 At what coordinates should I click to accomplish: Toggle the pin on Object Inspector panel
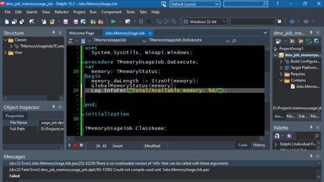tap(54, 107)
